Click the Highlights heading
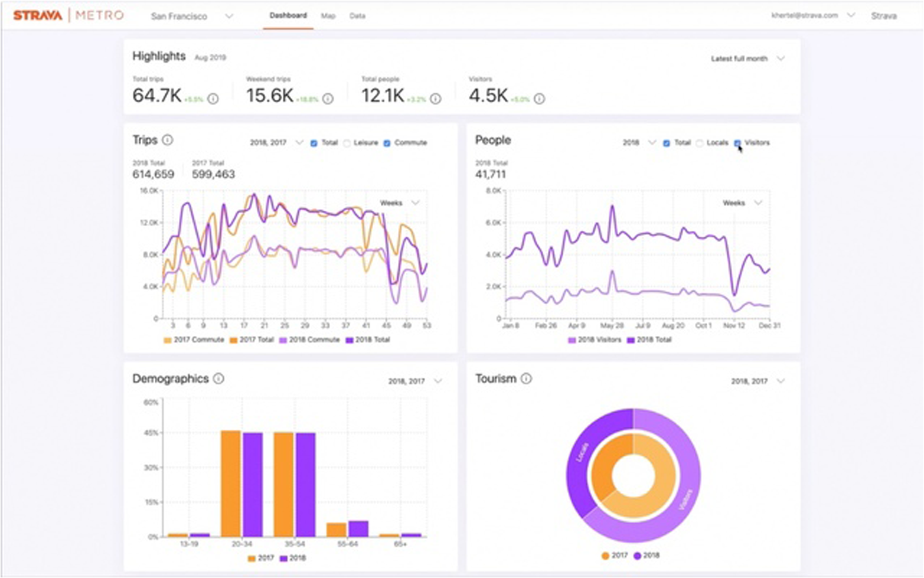Image resolution: width=924 pixels, height=578 pixels. (x=159, y=56)
